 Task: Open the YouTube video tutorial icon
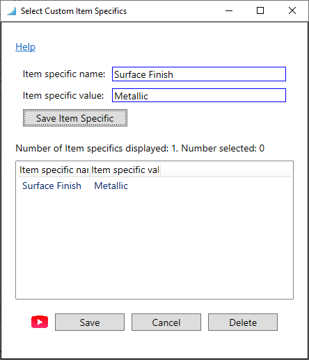[x=40, y=322]
